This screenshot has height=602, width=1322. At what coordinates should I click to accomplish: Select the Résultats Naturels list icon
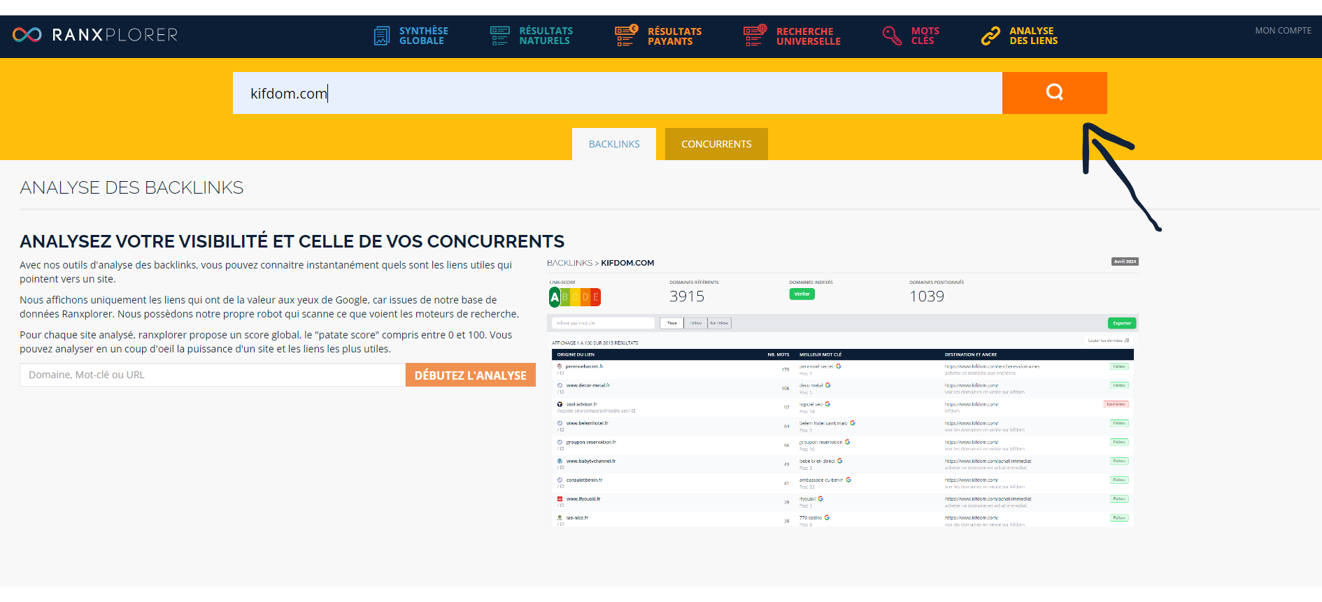(500, 36)
